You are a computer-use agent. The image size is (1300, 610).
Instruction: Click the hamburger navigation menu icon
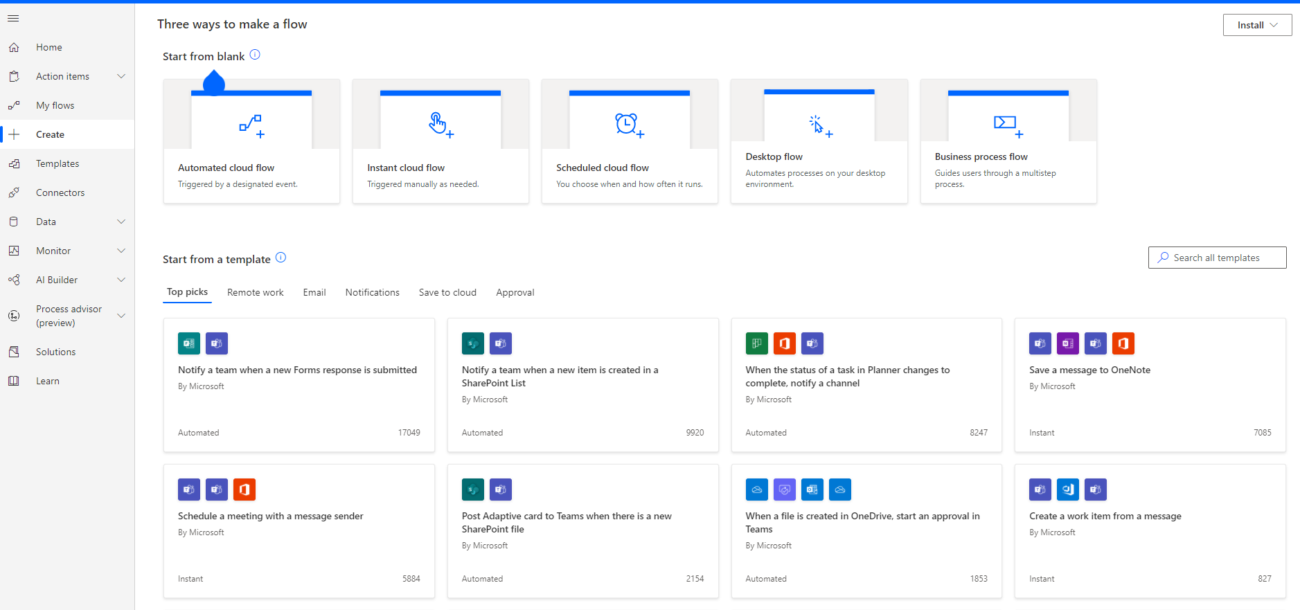pos(13,19)
